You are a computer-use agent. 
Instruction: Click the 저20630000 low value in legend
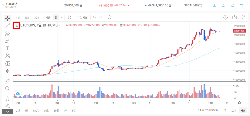tap(110, 25)
